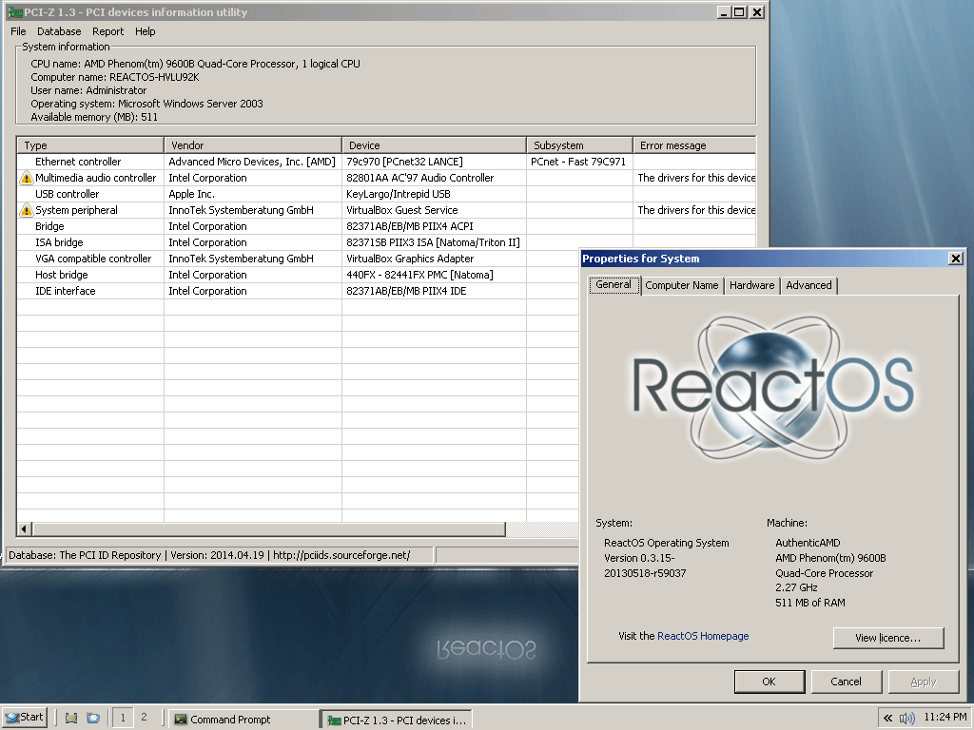The height and width of the screenshot is (730, 974).
Task: Switch to virtual desktop 1
Action: pos(123,719)
